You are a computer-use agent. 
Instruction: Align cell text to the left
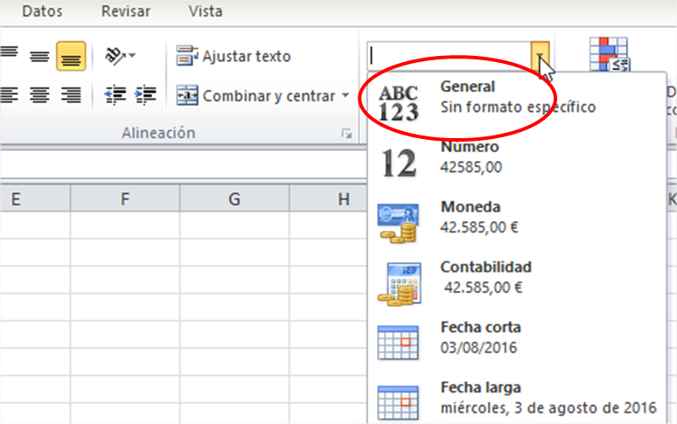click(x=9, y=95)
